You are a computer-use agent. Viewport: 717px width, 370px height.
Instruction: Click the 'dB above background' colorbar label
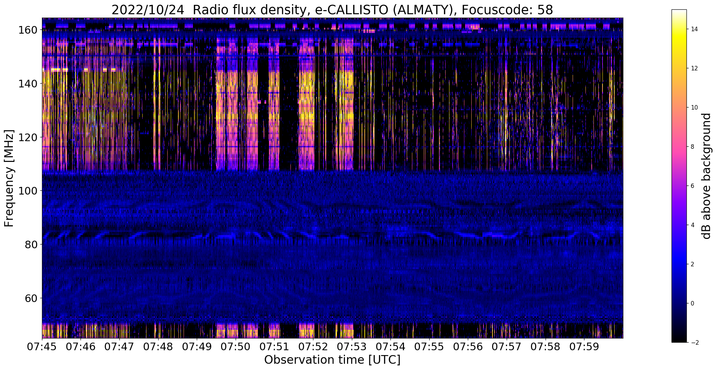coord(706,176)
